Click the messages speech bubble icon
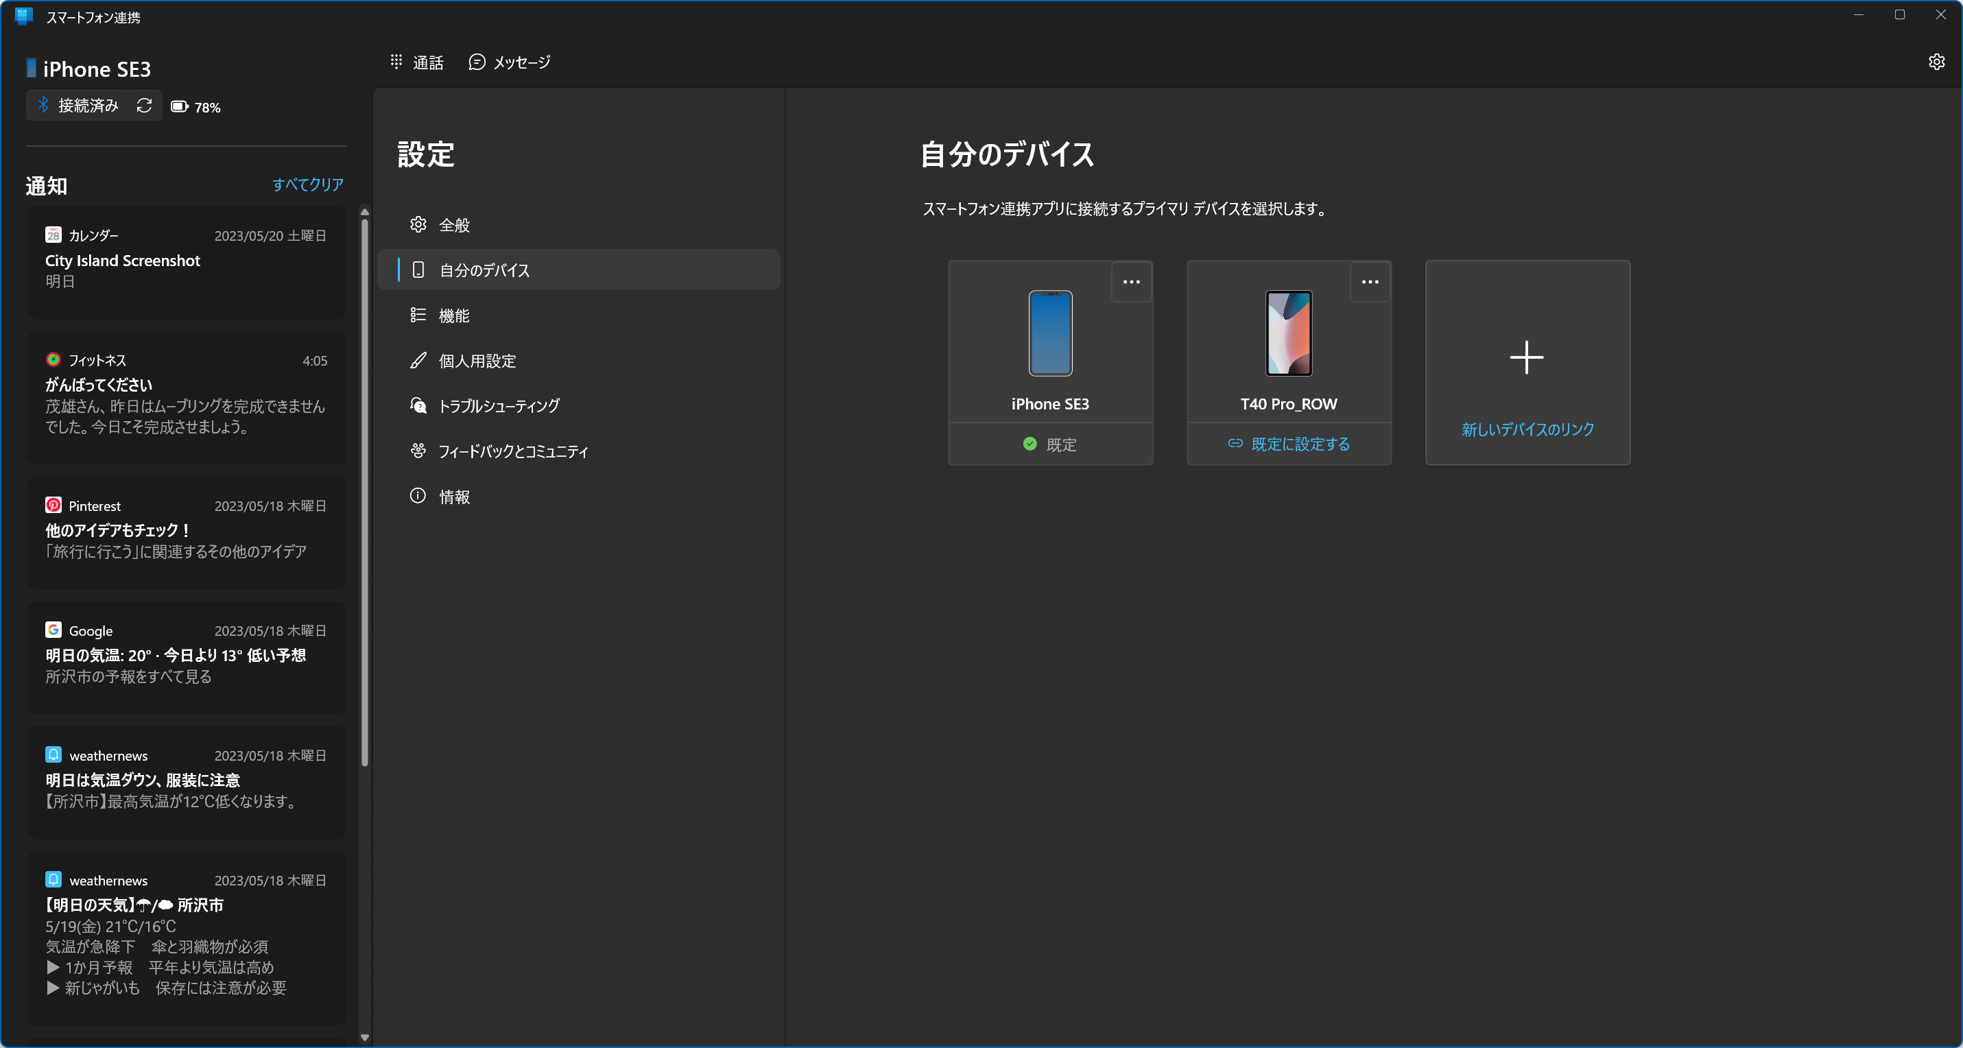This screenshot has height=1048, width=1963. tap(477, 62)
